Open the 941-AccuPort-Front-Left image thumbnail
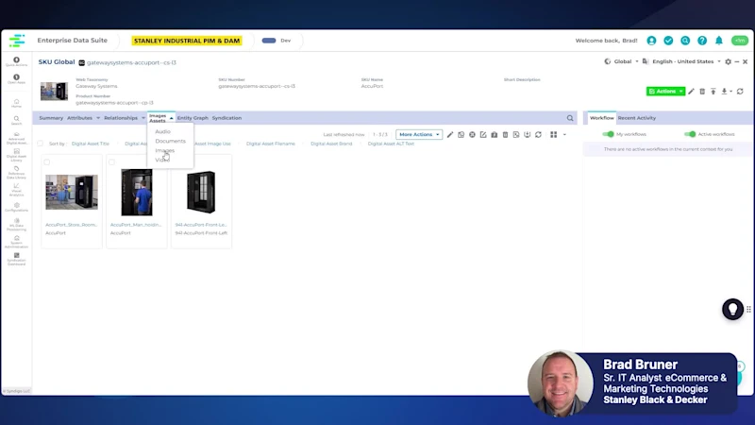This screenshot has height=425, width=755. (x=201, y=193)
